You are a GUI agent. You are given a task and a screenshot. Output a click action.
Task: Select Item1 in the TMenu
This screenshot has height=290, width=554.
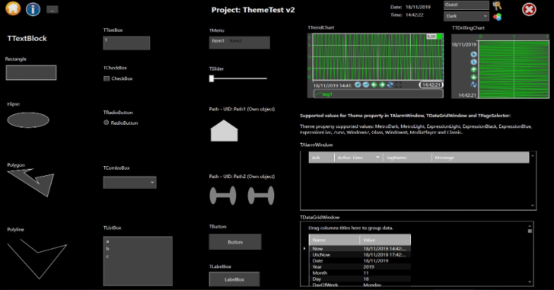(218, 42)
